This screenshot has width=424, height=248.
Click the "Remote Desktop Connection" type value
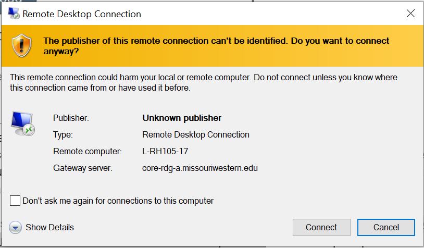coord(196,135)
